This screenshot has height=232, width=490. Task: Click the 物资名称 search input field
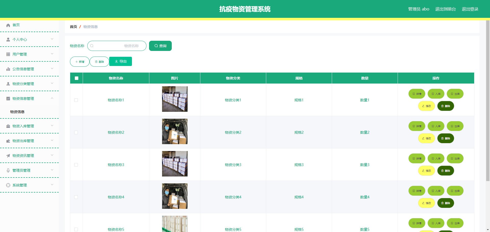click(117, 46)
